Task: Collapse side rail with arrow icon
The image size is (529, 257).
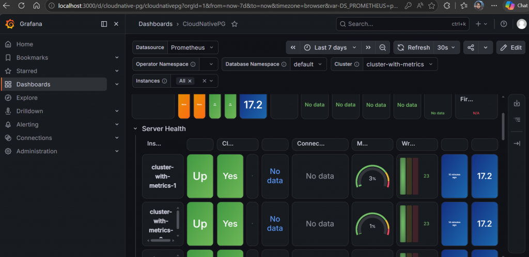Action: pos(517,143)
